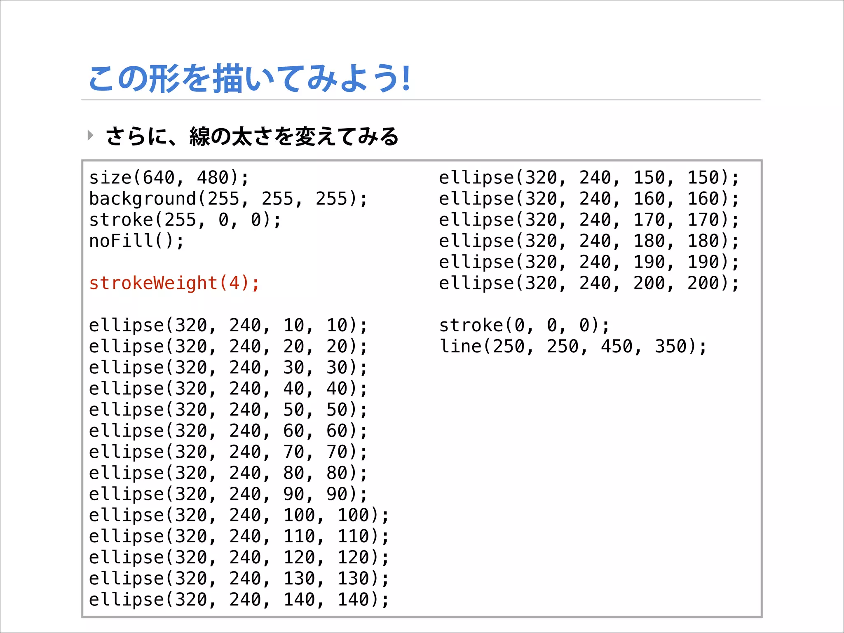
Task: Click the gray triangle bullet marker
Action: pyautogui.click(x=90, y=135)
